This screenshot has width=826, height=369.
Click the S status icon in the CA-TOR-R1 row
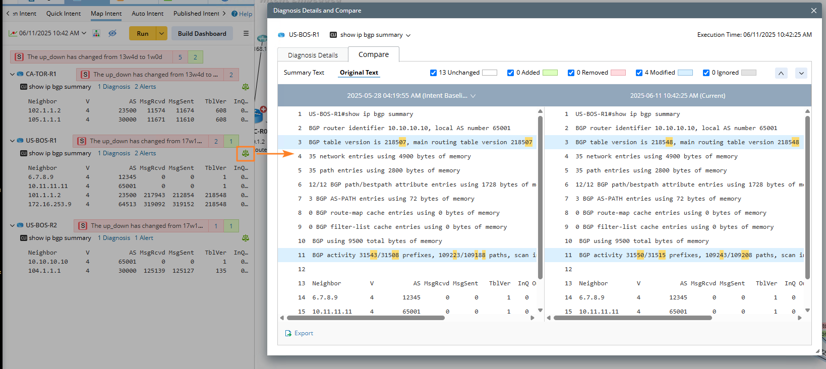click(85, 75)
